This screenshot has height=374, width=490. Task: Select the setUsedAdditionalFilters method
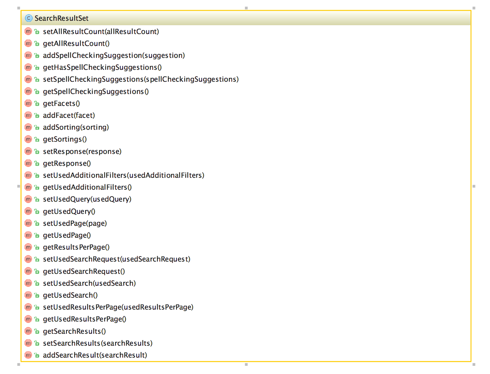(123, 175)
